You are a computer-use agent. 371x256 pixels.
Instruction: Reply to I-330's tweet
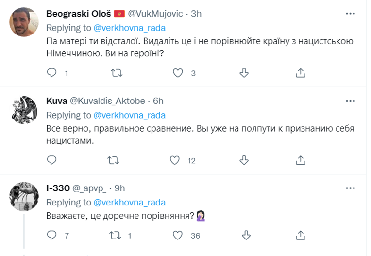[x=52, y=235]
